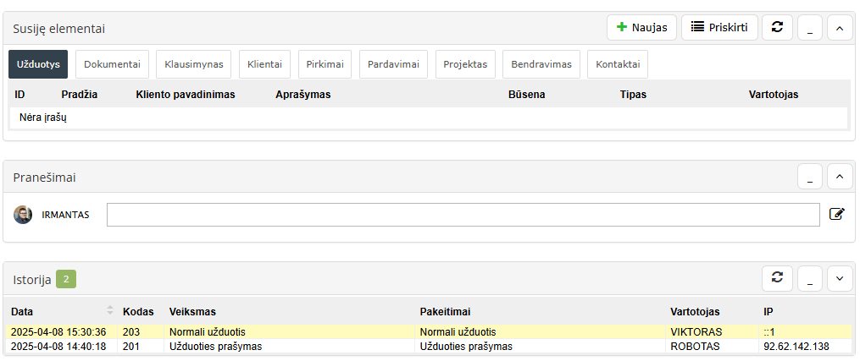The height and width of the screenshot is (361, 860).
Task: Click the Istorija count badge 2
Action: coord(66,279)
